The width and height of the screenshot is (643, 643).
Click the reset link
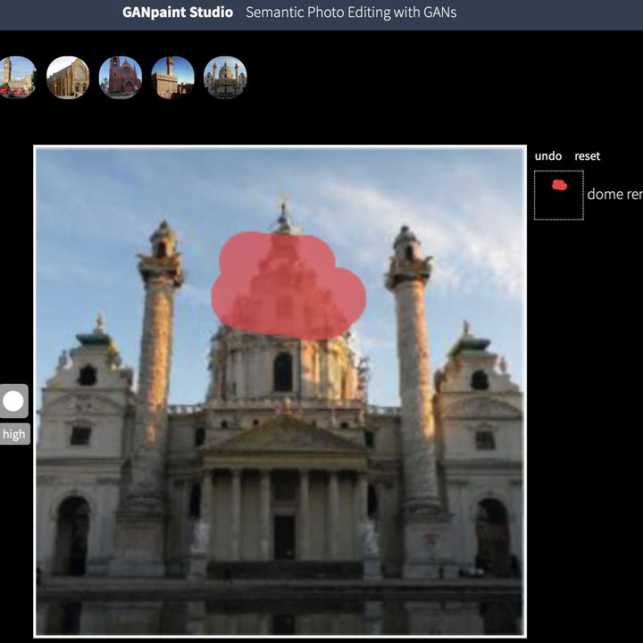(x=587, y=156)
